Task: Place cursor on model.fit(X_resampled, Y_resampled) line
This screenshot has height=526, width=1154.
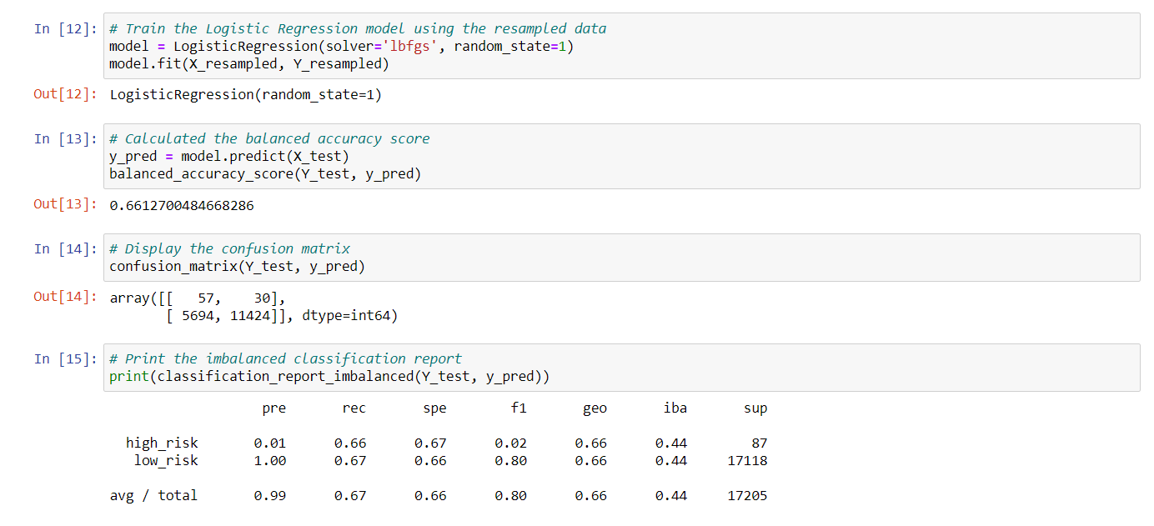Action: [248, 63]
